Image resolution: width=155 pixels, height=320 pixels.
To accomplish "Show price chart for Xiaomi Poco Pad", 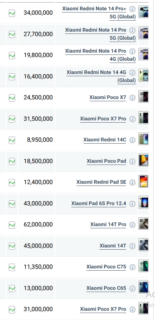I will pos(12,162).
